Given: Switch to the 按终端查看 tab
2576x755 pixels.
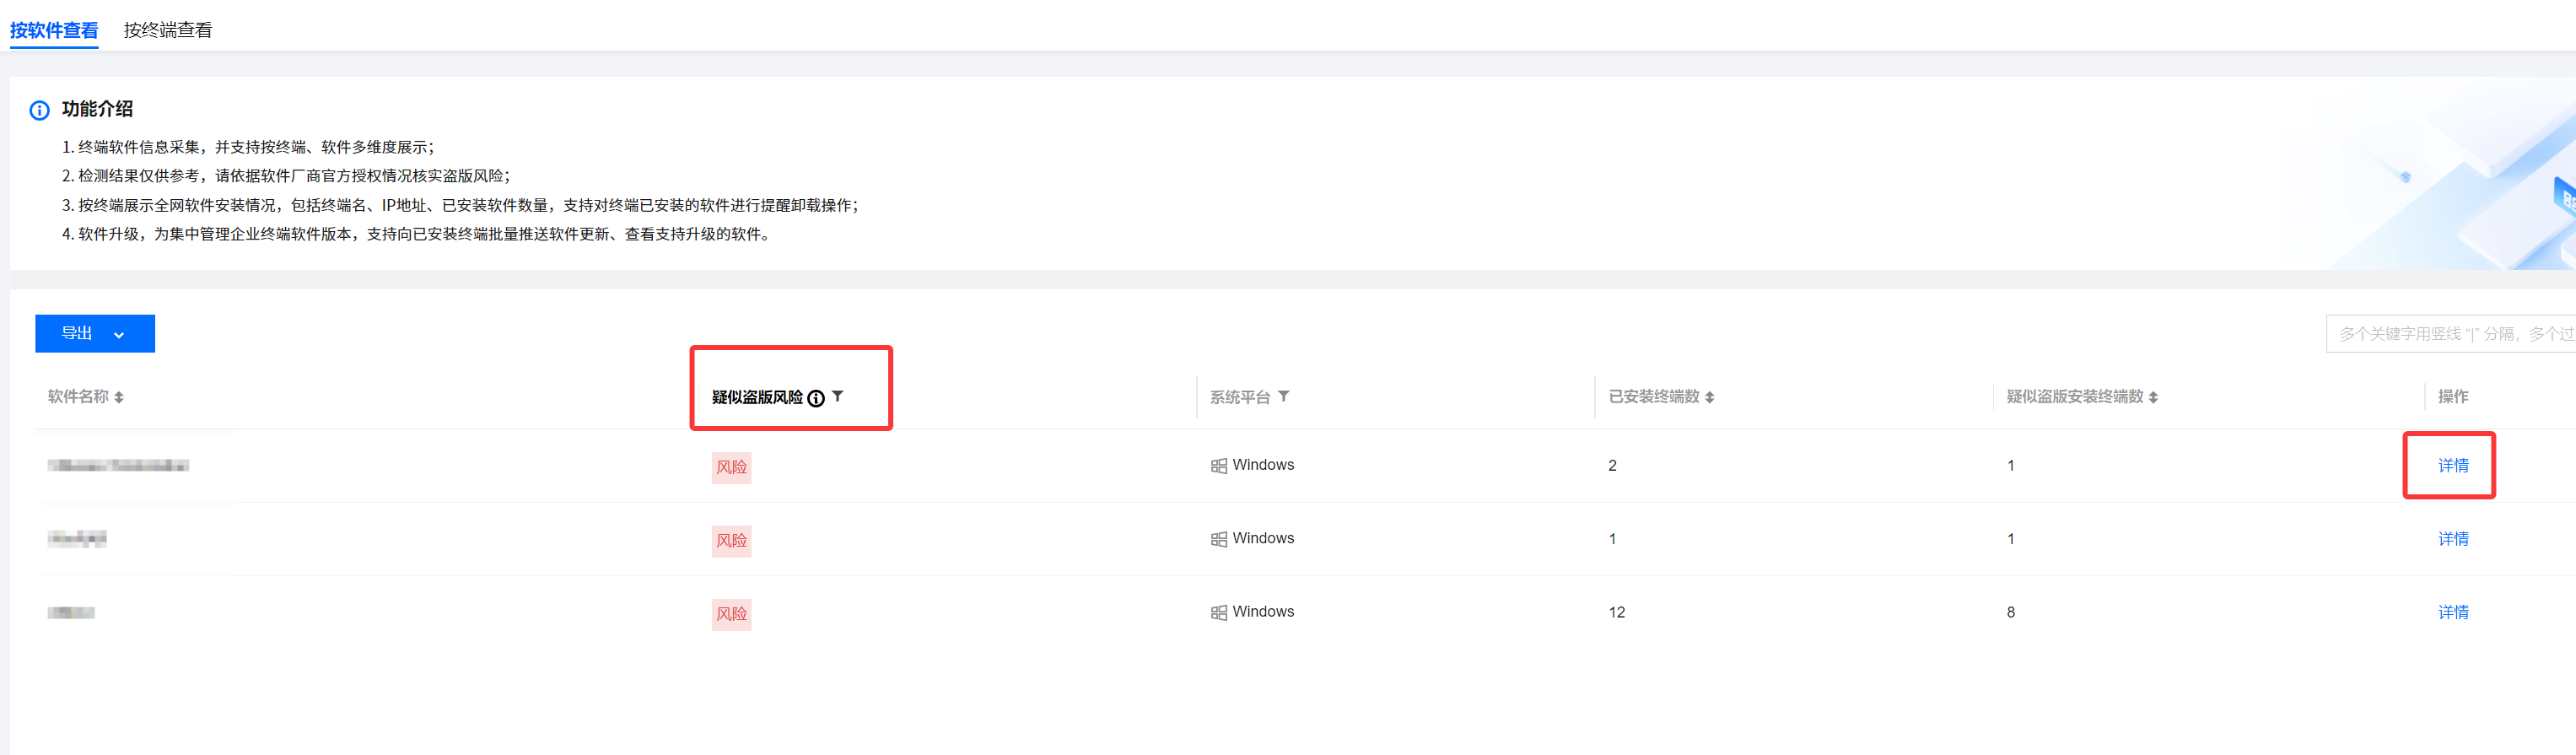Looking at the screenshot, I should 167,30.
